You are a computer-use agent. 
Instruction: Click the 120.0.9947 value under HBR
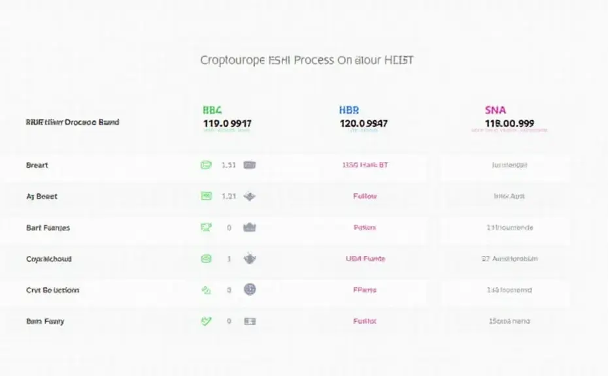363,123
